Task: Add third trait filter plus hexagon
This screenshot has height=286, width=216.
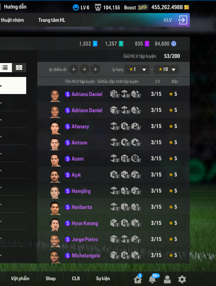Action: 95,69
